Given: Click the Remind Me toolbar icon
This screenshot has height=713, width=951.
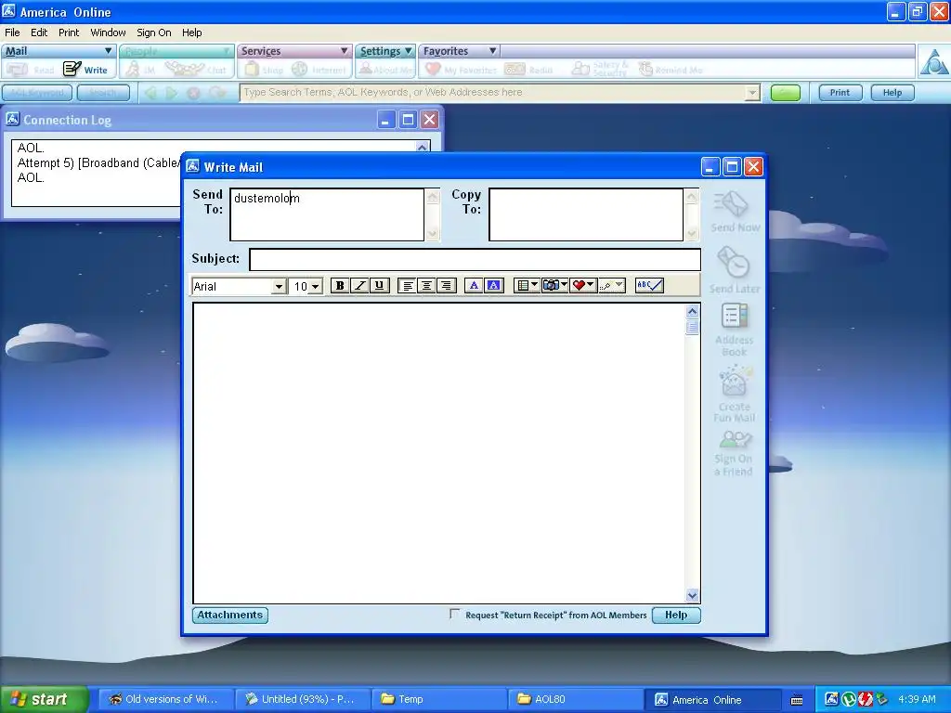Looking at the screenshot, I should point(645,69).
